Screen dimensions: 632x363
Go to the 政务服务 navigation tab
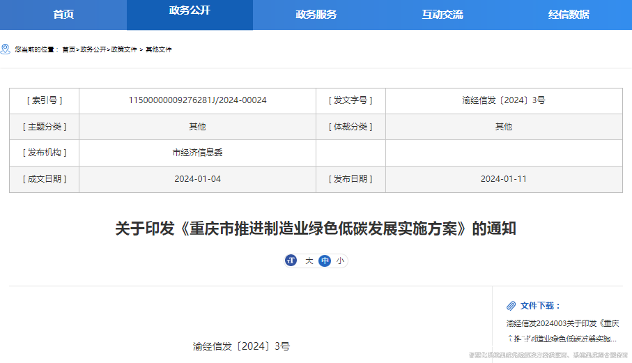[316, 15]
